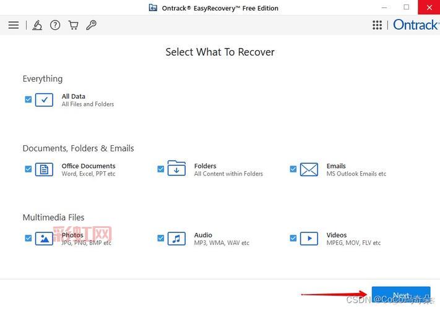Uncheck the Audio checkbox

pos(161,238)
